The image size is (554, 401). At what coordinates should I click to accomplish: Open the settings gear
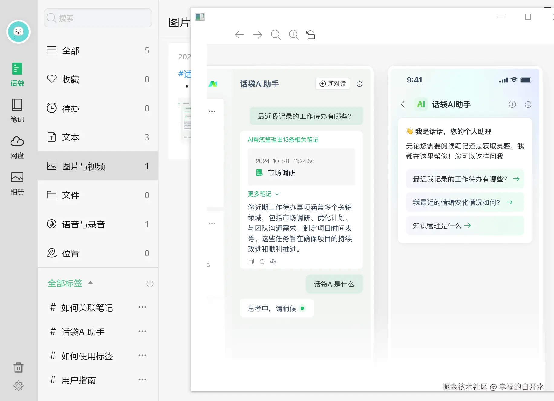pyautogui.click(x=18, y=385)
